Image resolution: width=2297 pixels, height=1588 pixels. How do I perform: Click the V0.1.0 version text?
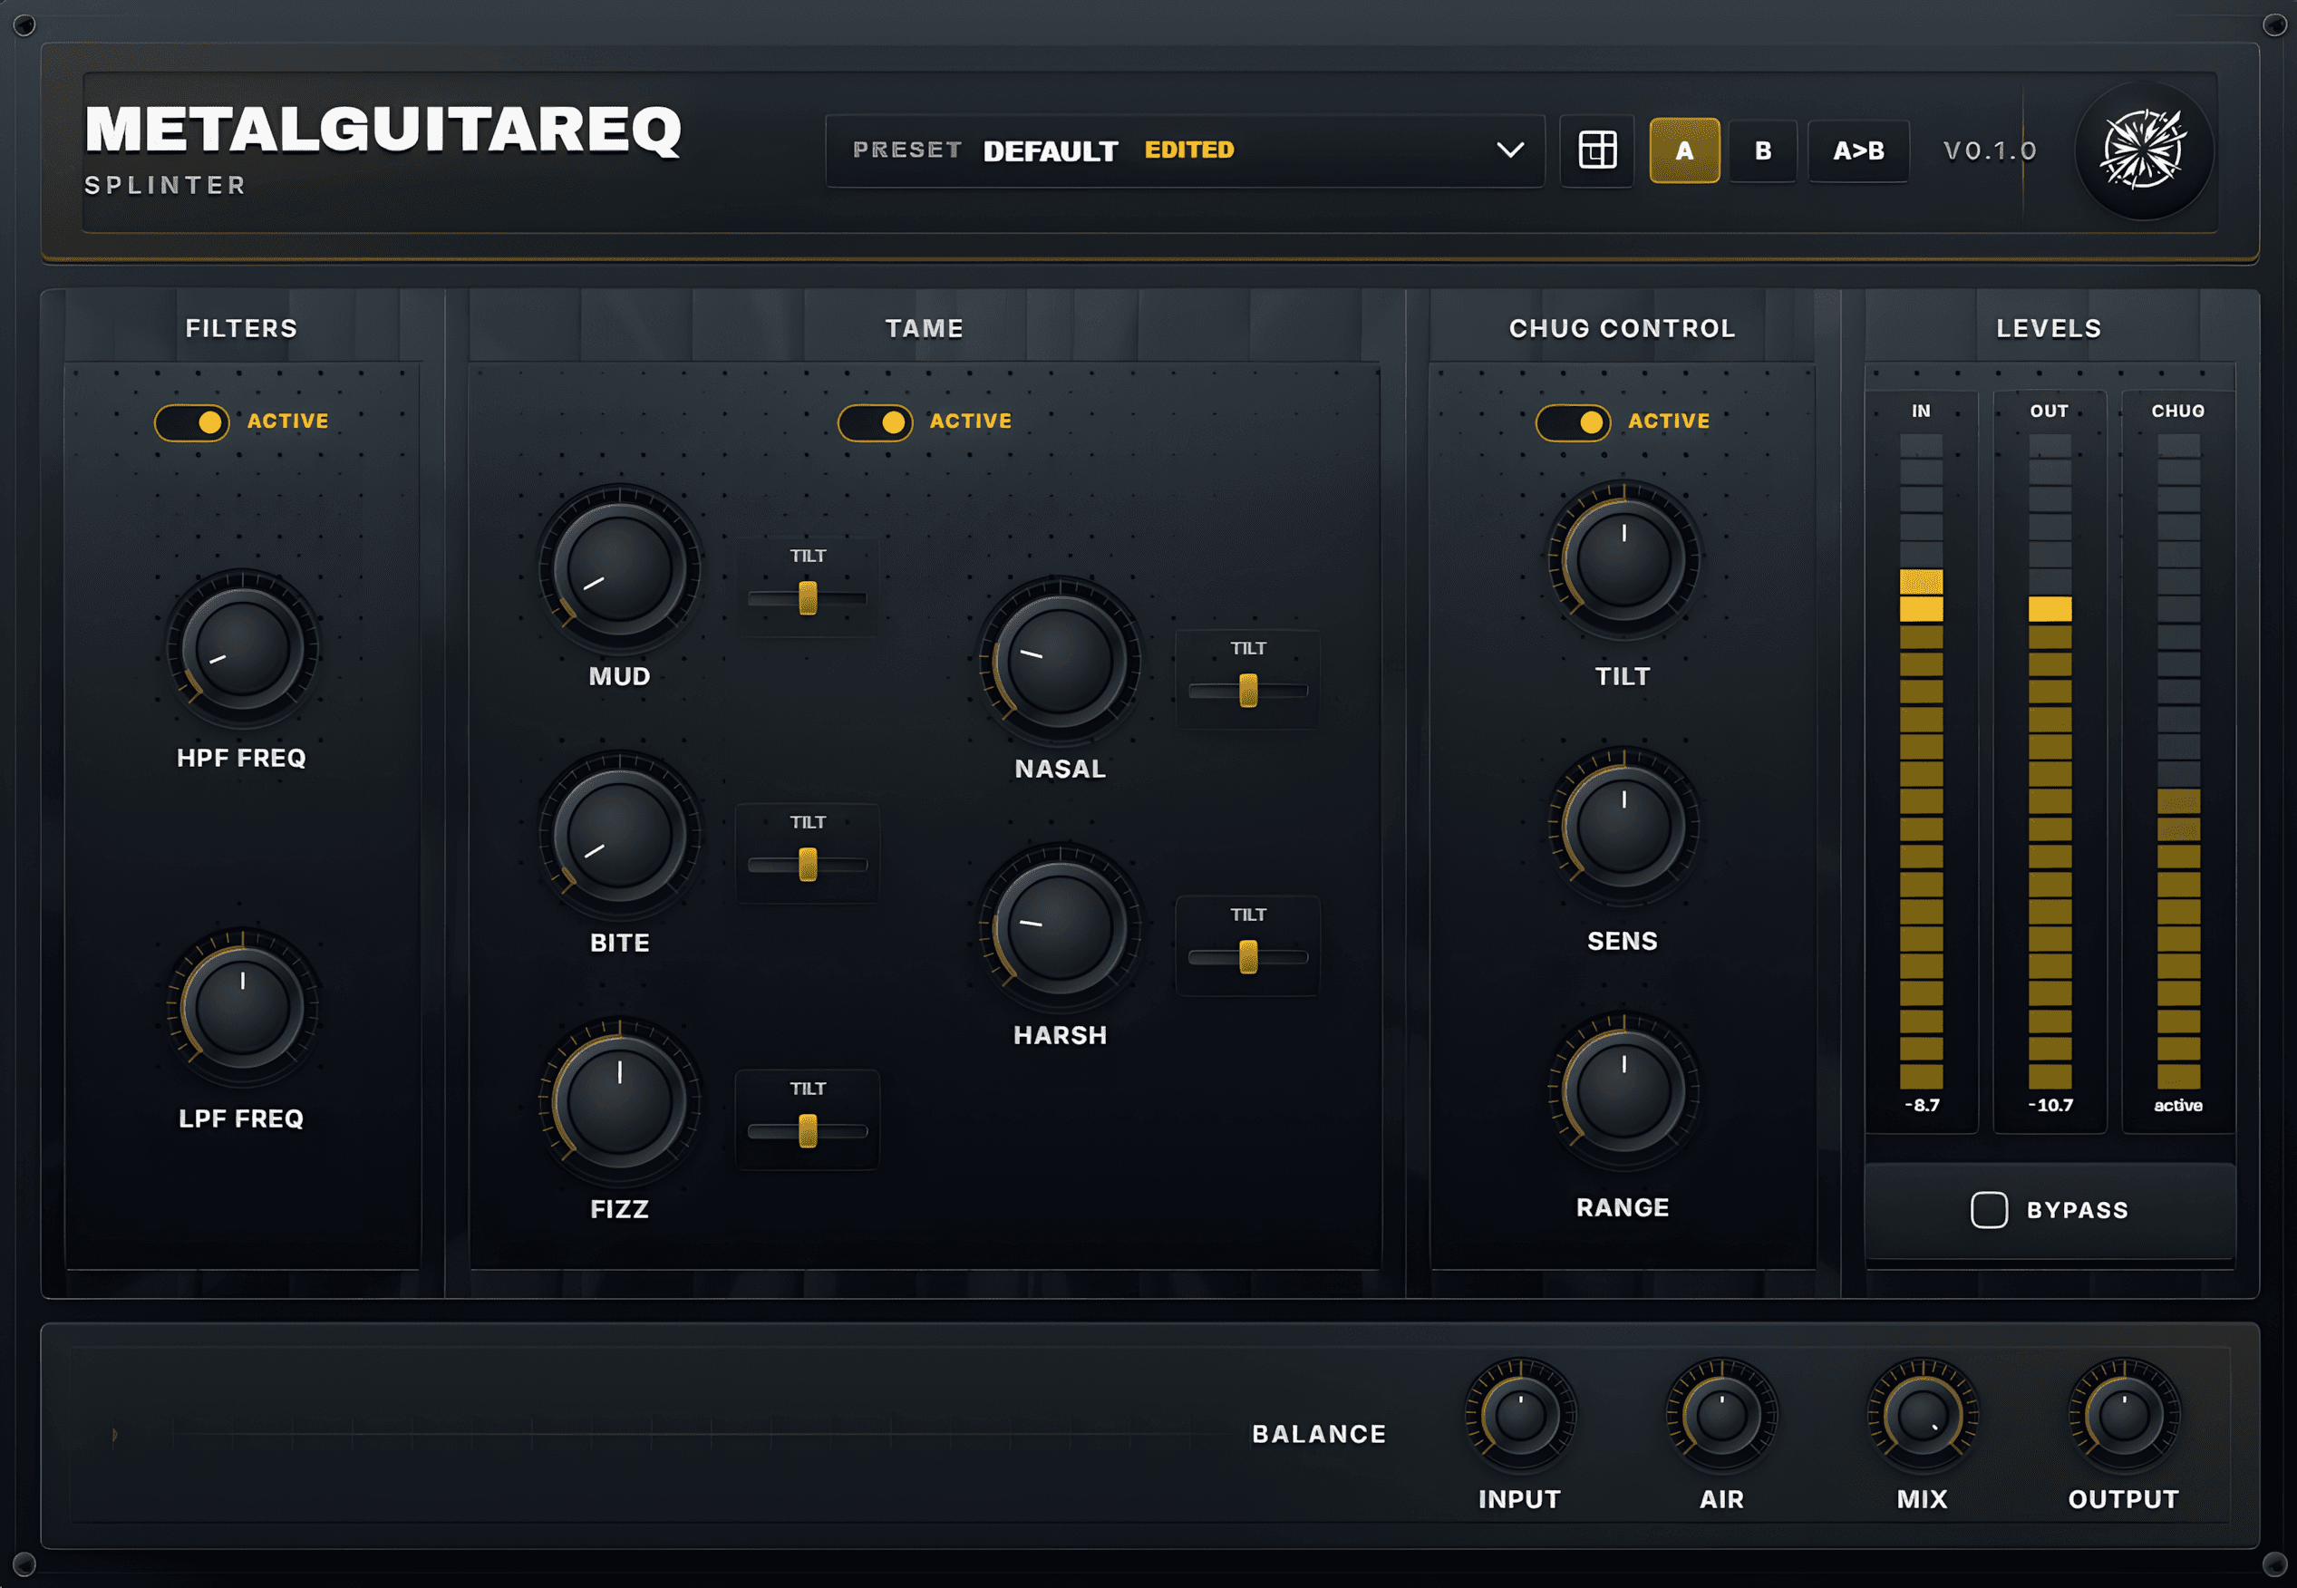(x=1990, y=150)
